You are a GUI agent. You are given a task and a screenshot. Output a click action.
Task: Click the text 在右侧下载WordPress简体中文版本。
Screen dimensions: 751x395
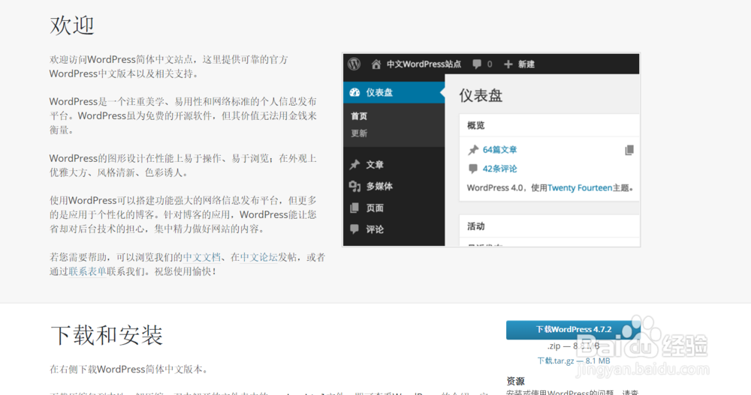pyautogui.click(x=128, y=370)
